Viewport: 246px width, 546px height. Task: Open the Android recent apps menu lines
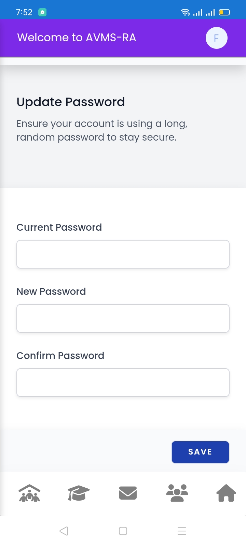182,531
